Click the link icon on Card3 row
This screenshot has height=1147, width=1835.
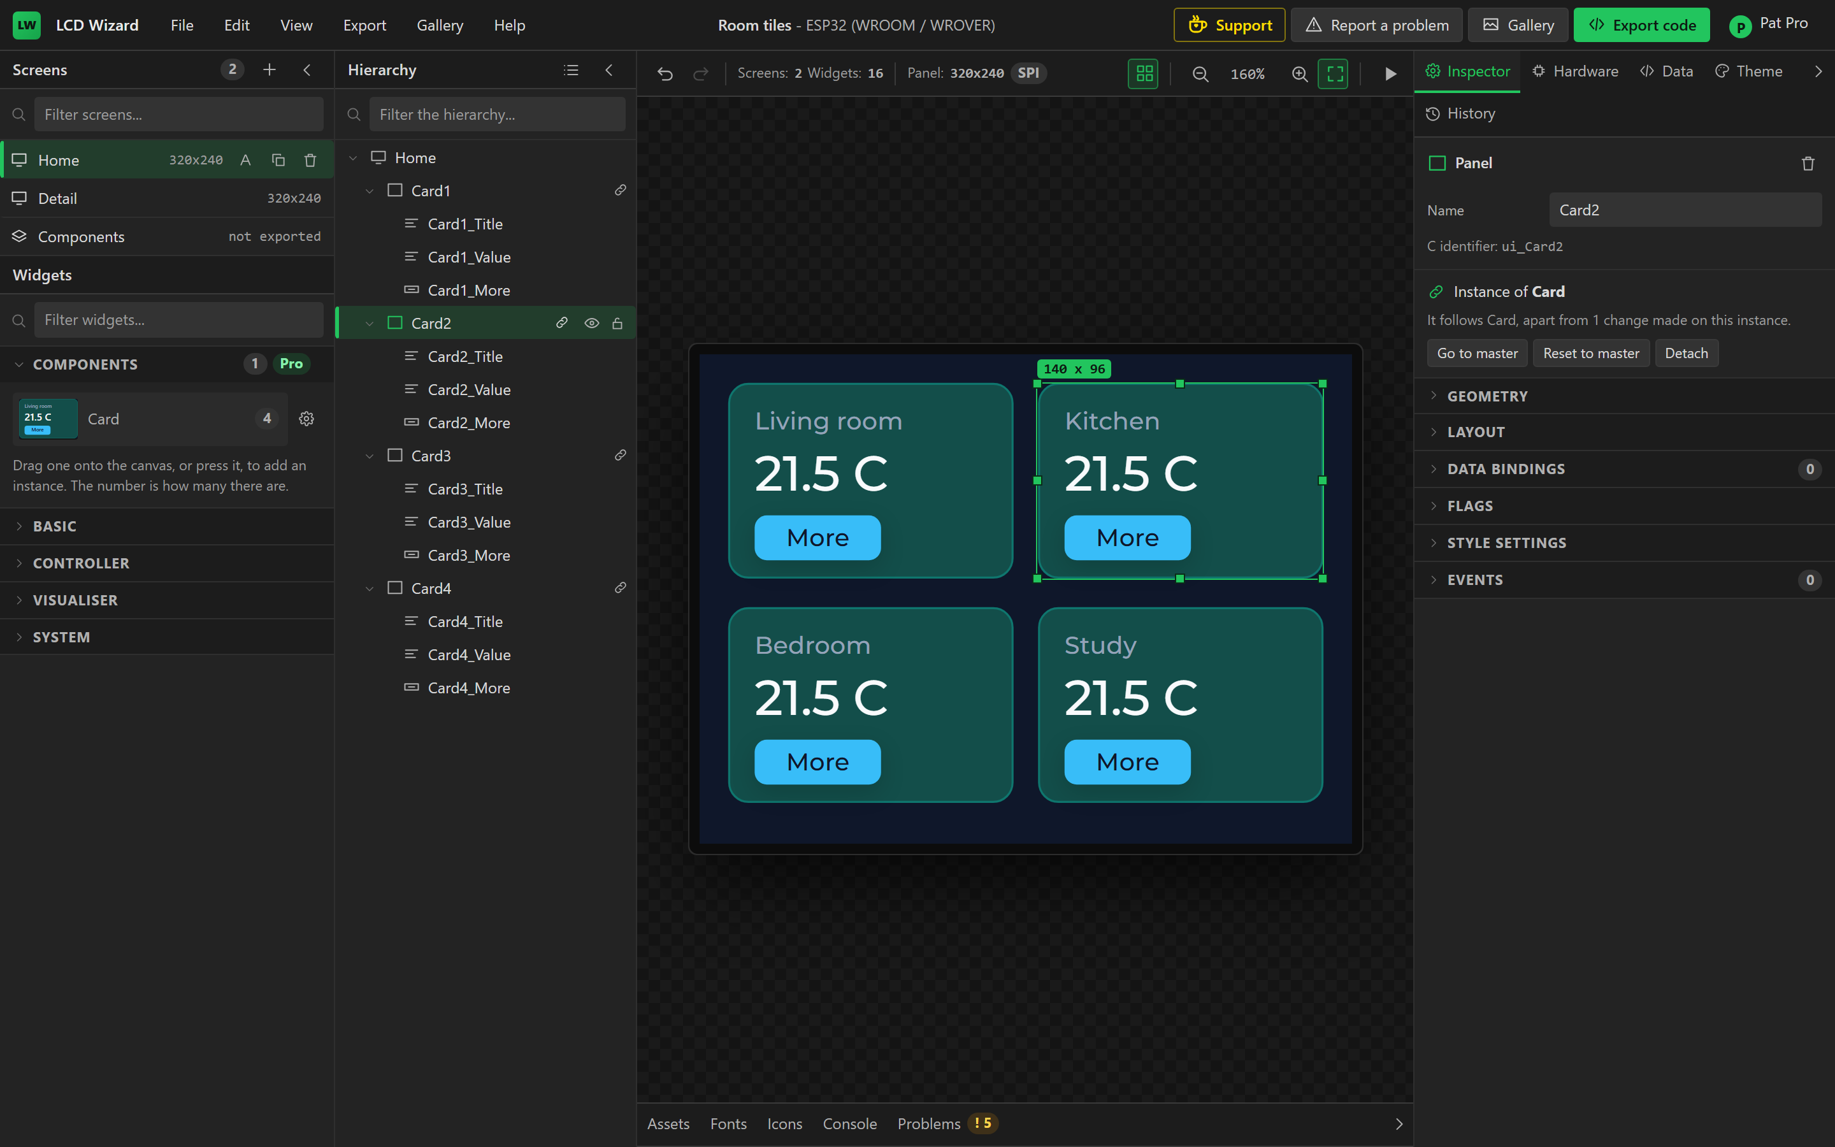[x=620, y=455]
